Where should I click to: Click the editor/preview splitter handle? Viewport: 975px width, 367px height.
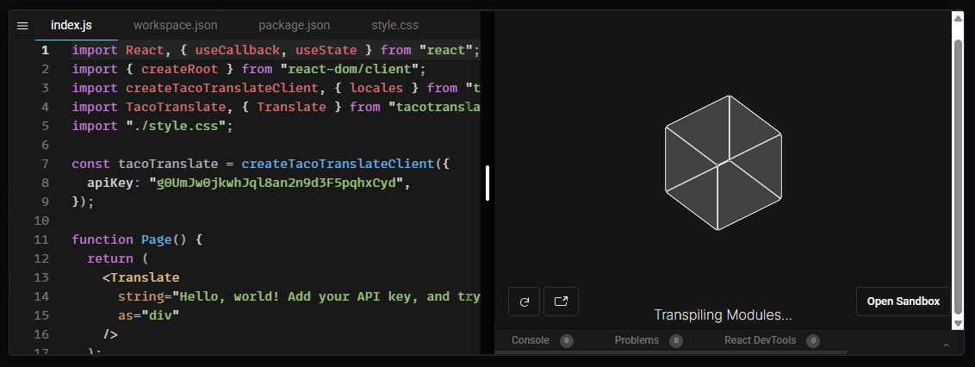pos(487,183)
